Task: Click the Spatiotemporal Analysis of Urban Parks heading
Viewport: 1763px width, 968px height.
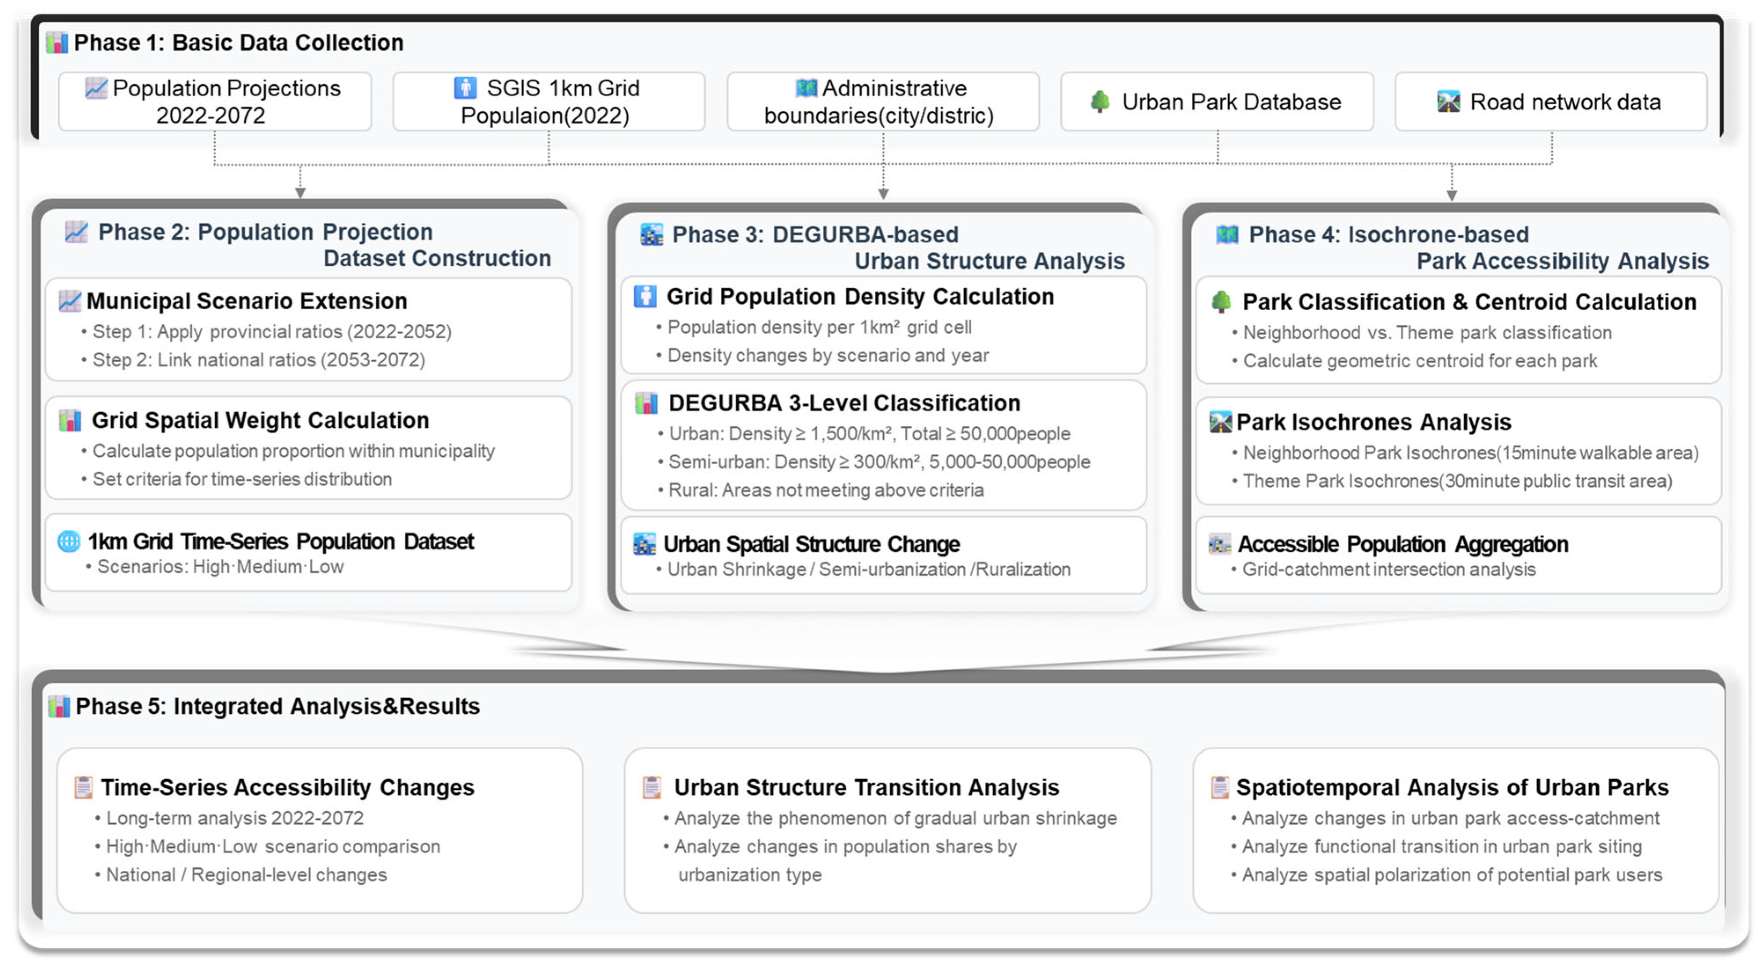Action: 1451,788
